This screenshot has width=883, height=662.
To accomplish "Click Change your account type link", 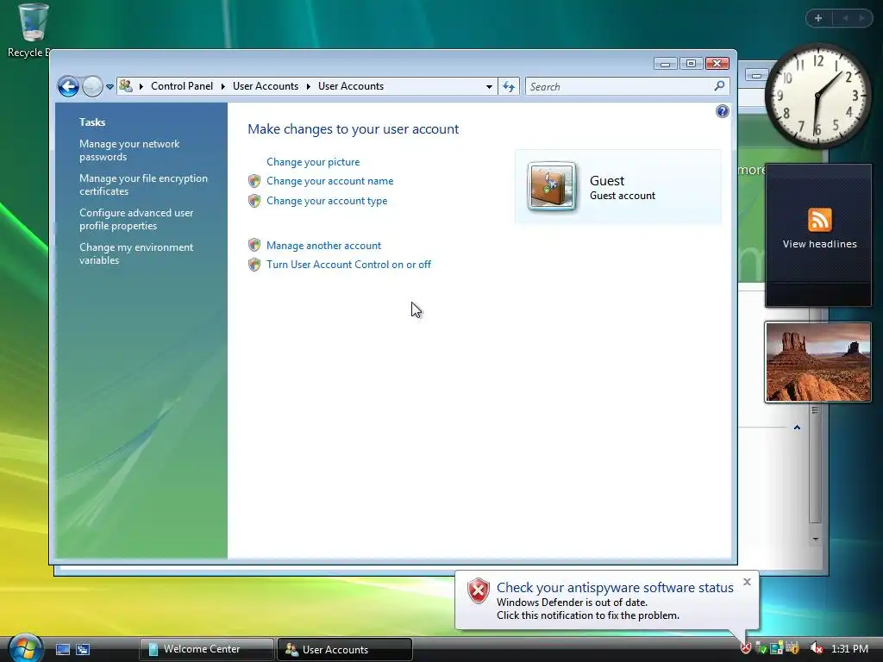I will click(x=327, y=201).
